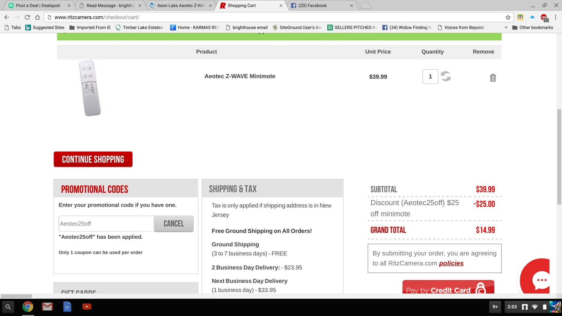Screen dimensions: 562x316
Task: Open the Wi-Fi status icon in the tray
Action: pyautogui.click(x=535, y=307)
